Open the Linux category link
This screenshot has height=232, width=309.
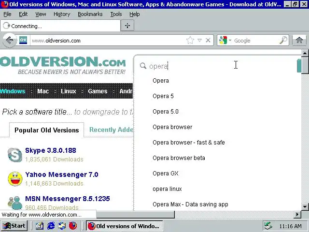coord(68,91)
